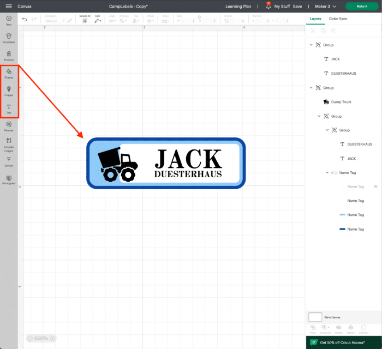Show the hidden Name Tag layer
This screenshot has height=349, width=382.
click(x=375, y=186)
